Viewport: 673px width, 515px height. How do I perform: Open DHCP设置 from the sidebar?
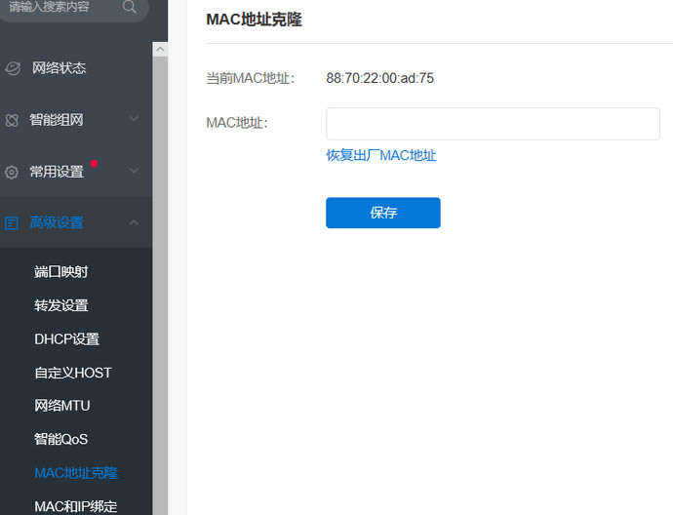(66, 339)
